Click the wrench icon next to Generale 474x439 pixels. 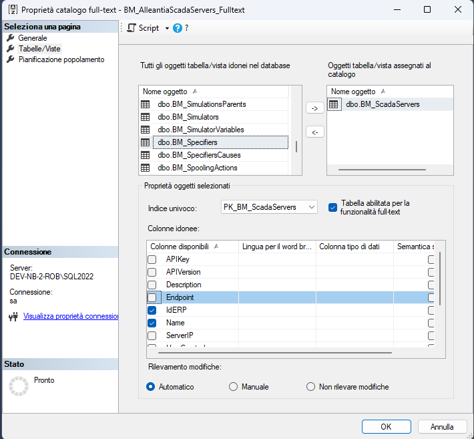(x=11, y=38)
